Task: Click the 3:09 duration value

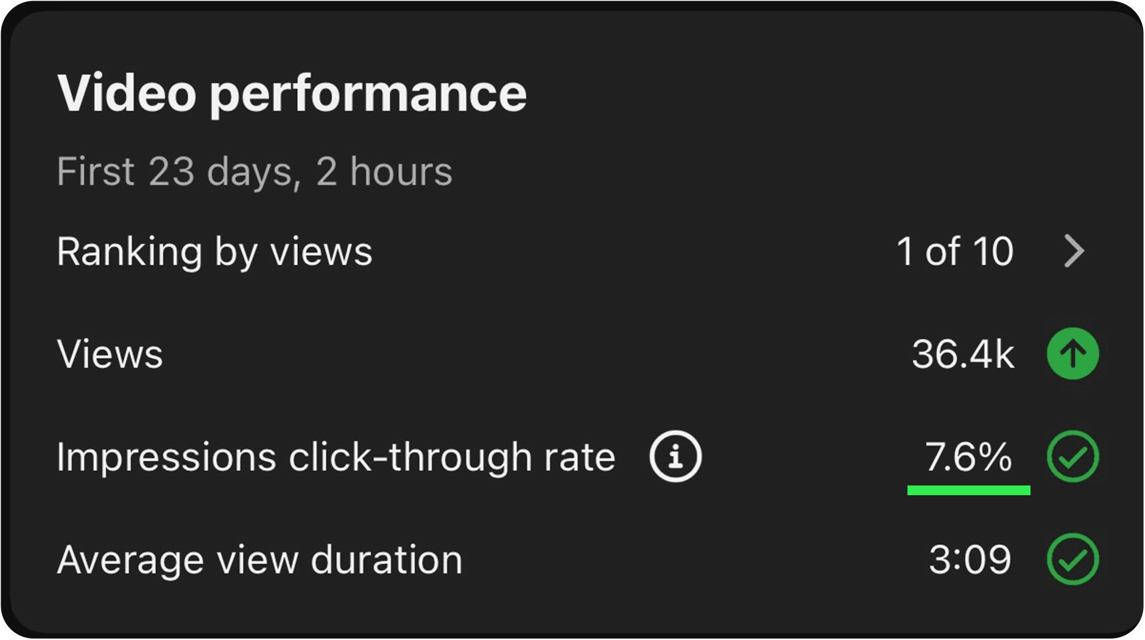Action: click(x=970, y=559)
